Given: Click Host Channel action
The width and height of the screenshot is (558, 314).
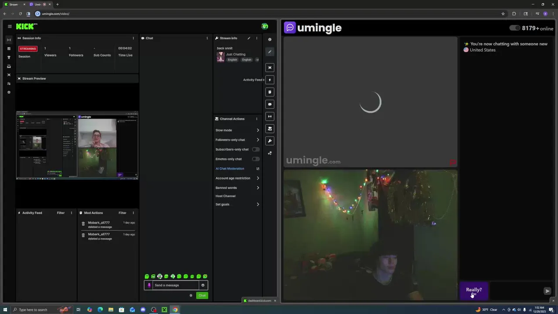Looking at the screenshot, I should tap(225, 196).
